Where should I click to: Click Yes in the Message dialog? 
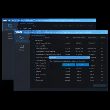click(69, 65)
